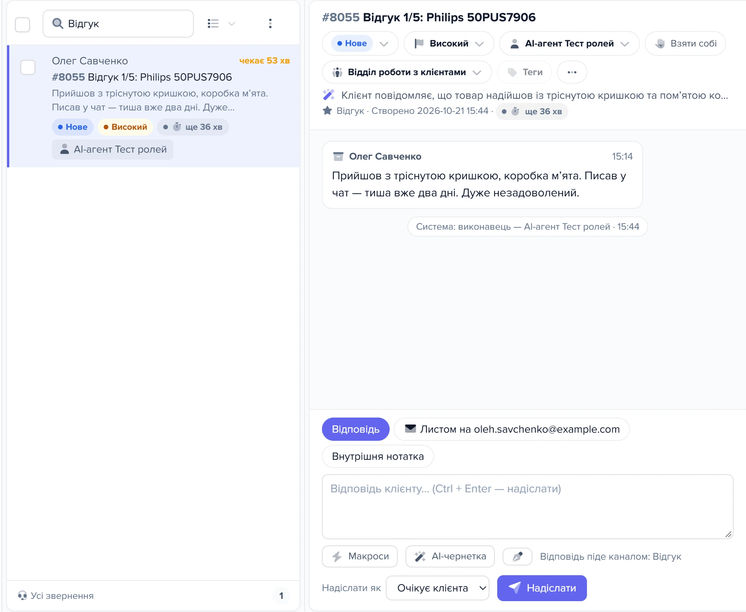Click the Високий badge in ticket list item
Image resolution: width=746 pixels, height=612 pixels.
point(125,127)
